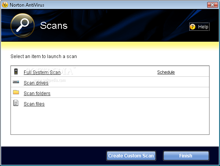Choose the Scan folders link
The width and height of the screenshot is (220, 166).
(x=37, y=94)
